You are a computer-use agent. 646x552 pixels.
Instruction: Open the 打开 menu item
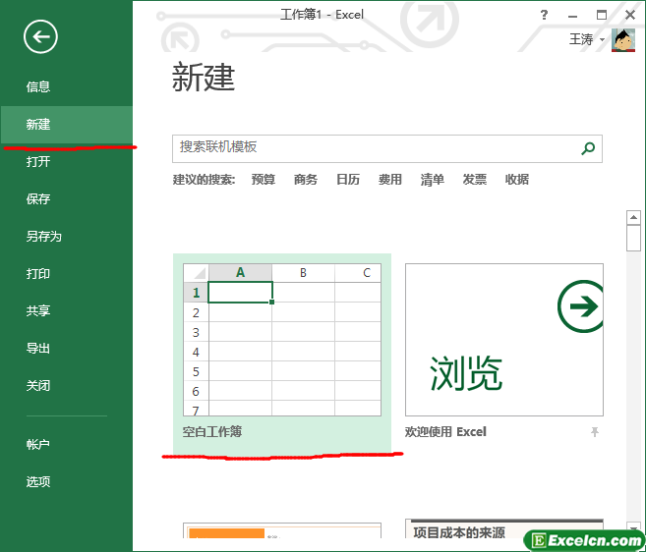click(38, 161)
